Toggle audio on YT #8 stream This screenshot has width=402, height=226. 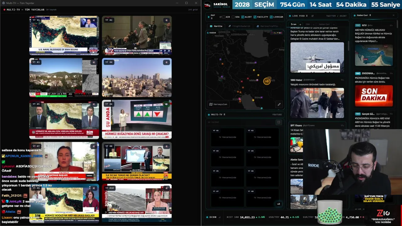tap(166, 146)
